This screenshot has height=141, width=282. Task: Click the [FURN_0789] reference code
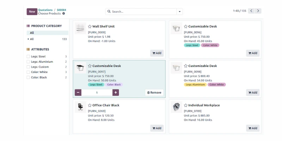192,111
